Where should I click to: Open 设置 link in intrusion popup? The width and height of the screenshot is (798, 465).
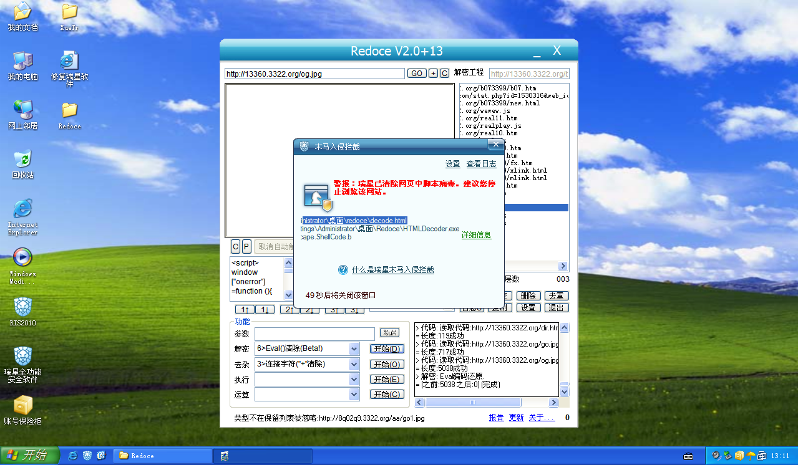[452, 164]
